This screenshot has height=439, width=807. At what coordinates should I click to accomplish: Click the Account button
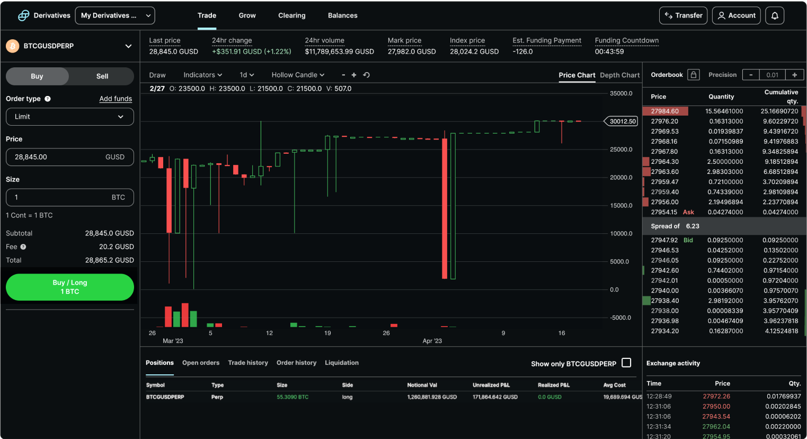pyautogui.click(x=737, y=15)
